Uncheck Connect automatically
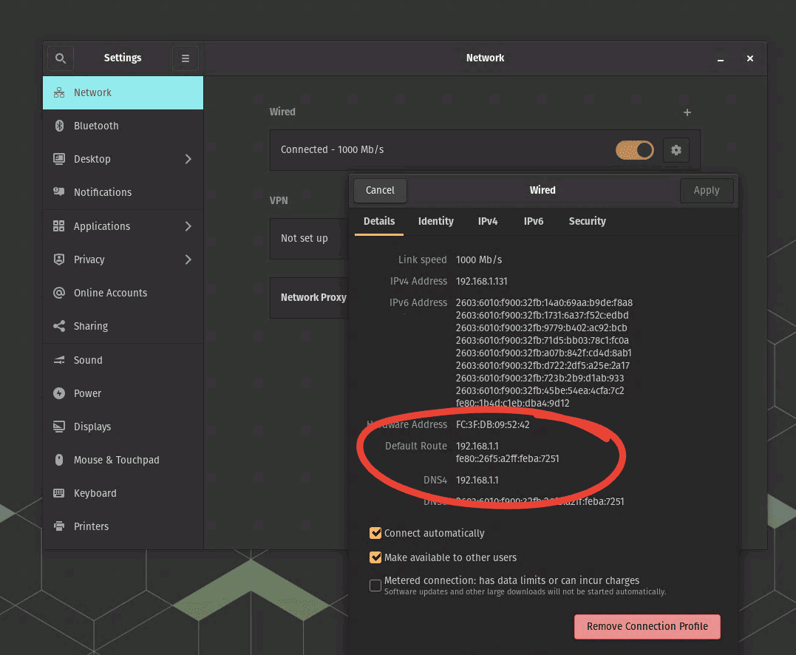Viewport: 796px width, 655px height. click(375, 532)
